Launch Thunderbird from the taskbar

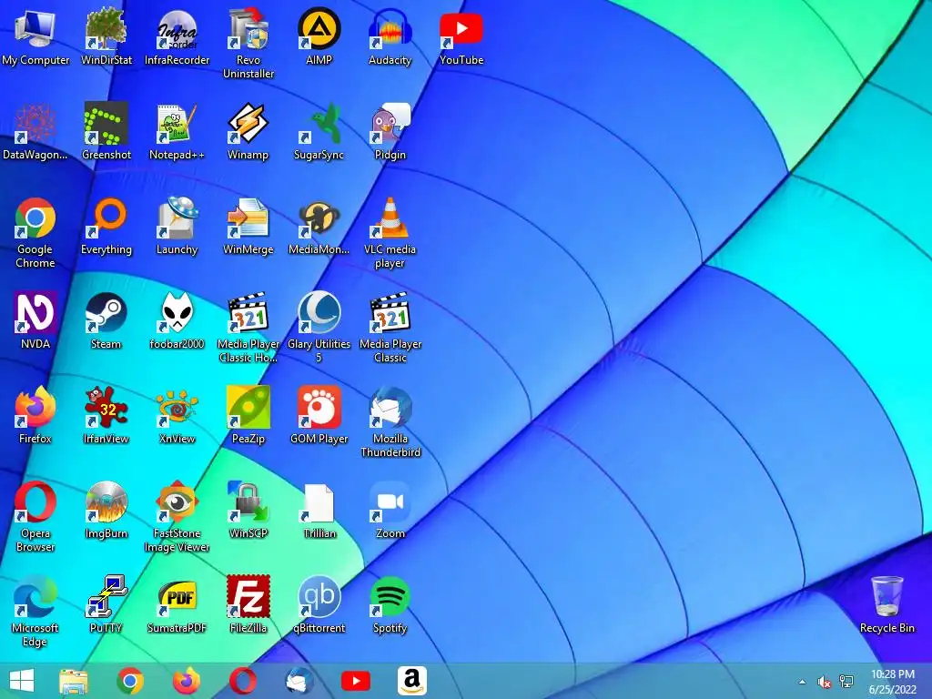[299, 681]
